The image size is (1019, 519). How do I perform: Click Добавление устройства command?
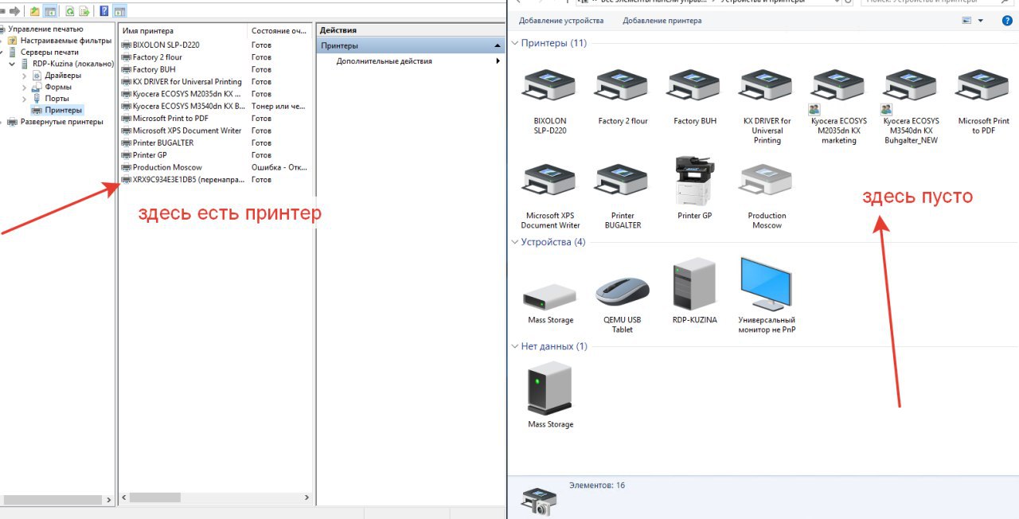[561, 21]
